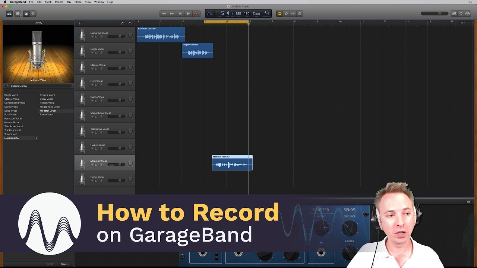
Task: Expand the Experimental category in Library
Action: (20, 138)
